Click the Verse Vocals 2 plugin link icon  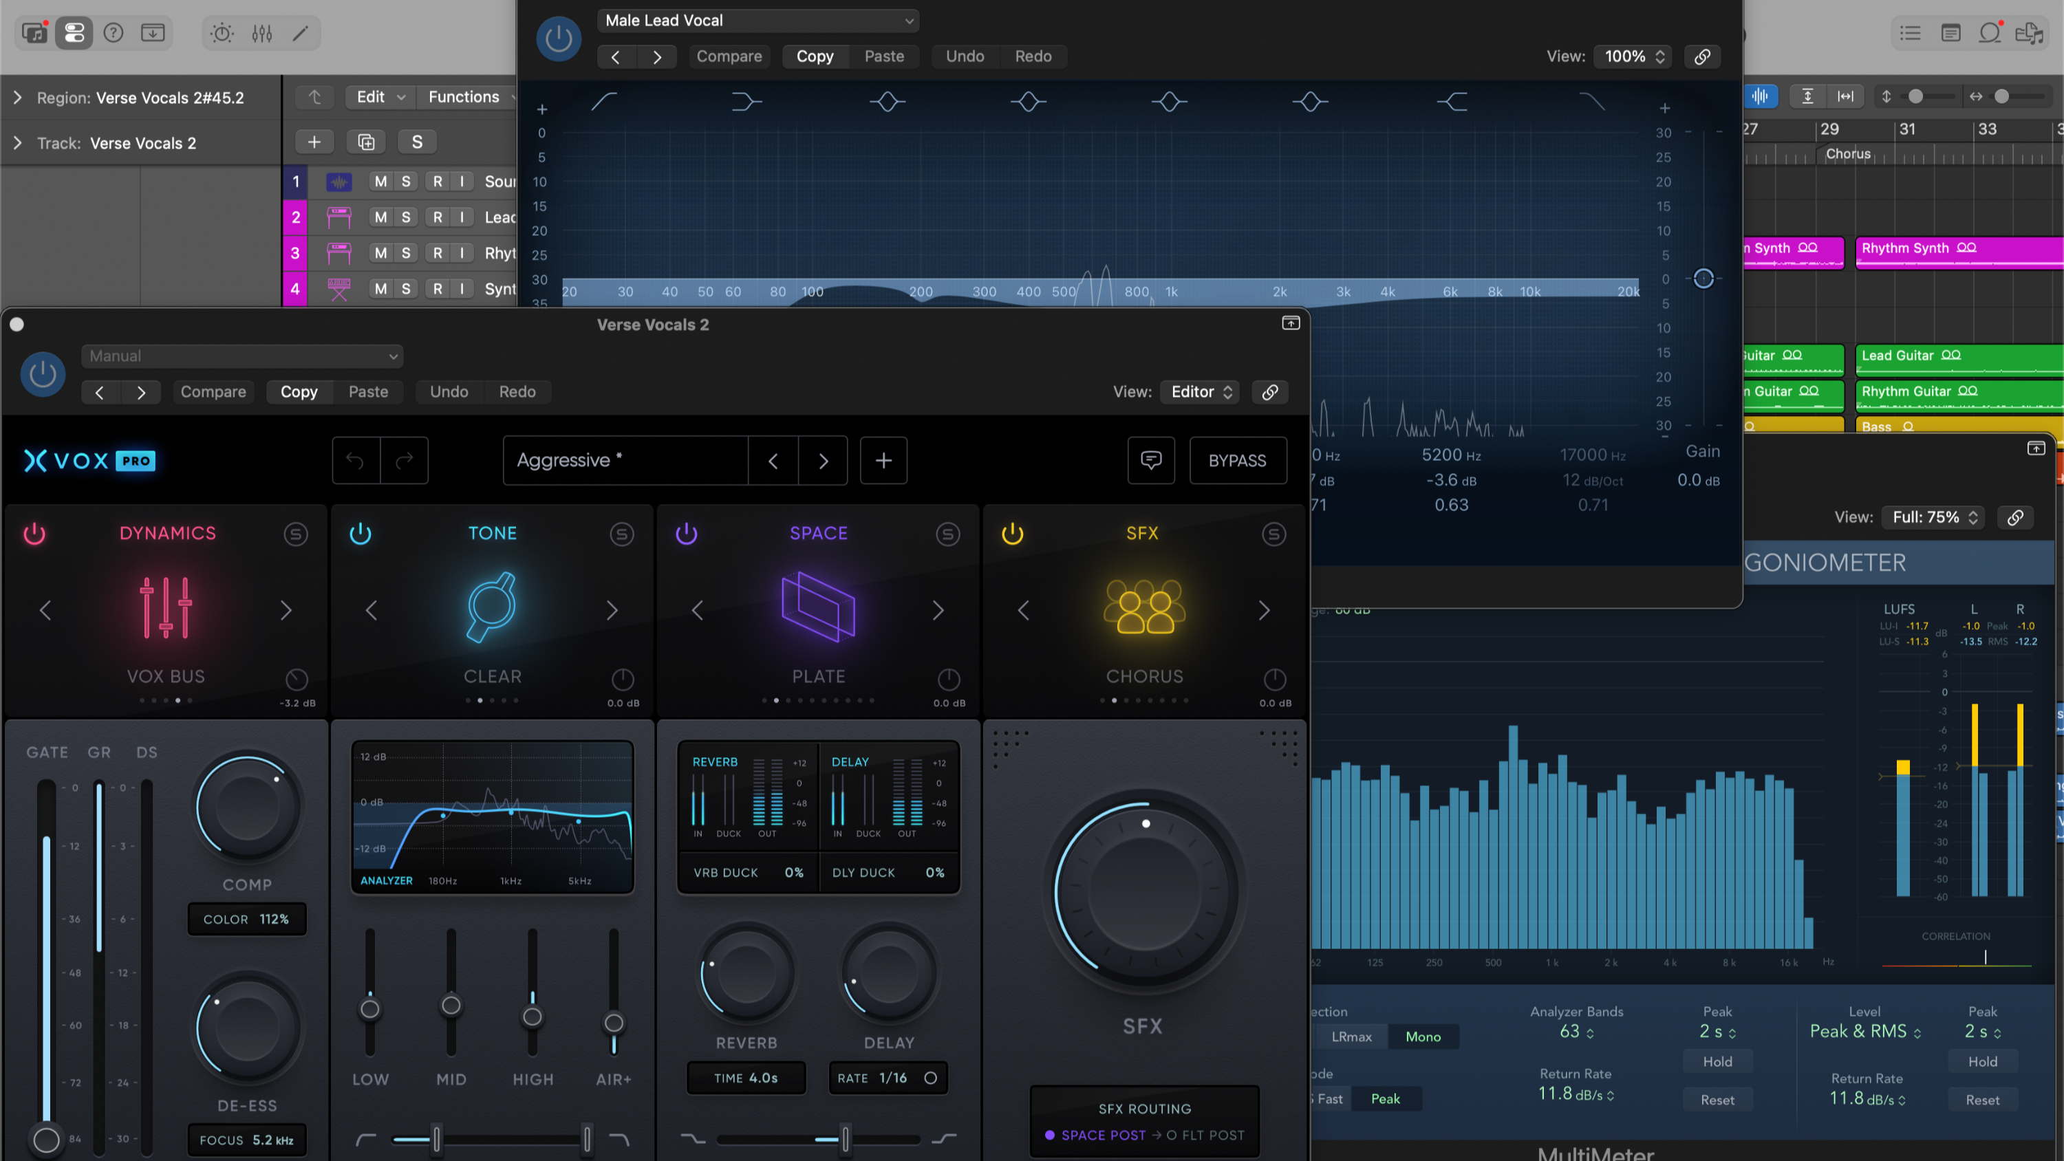tap(1270, 392)
